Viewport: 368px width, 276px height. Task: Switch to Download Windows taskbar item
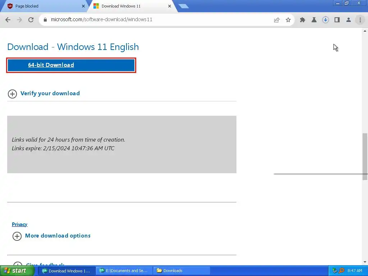pos(66,271)
